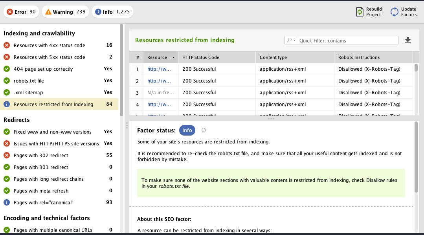The height and width of the screenshot is (235, 424).
Task: Click the Info factor status badge
Action: [187, 130]
